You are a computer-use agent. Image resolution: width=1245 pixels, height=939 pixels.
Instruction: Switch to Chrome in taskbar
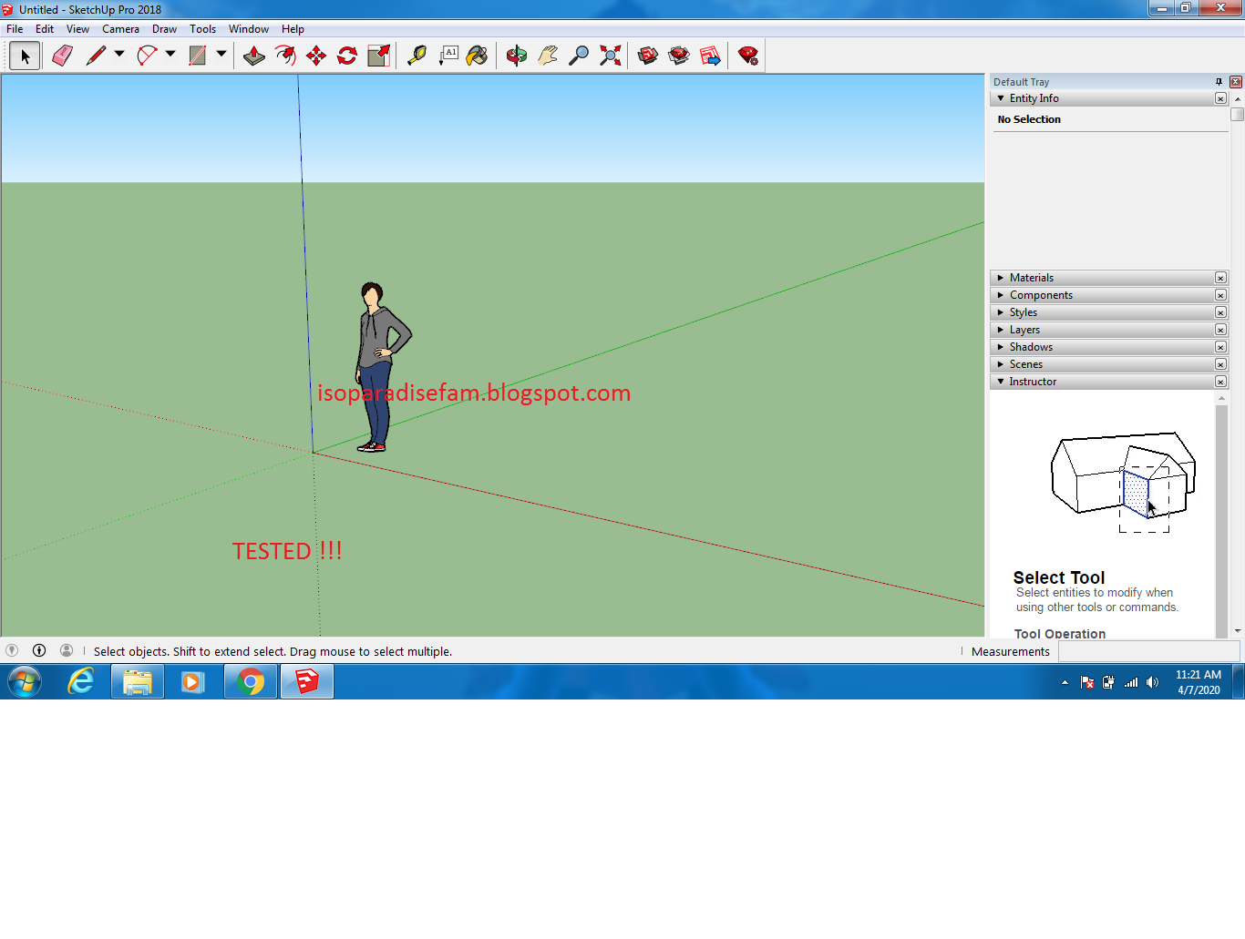click(x=251, y=681)
